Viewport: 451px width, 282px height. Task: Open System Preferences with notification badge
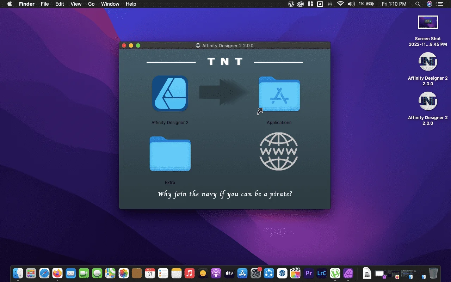[256, 273]
